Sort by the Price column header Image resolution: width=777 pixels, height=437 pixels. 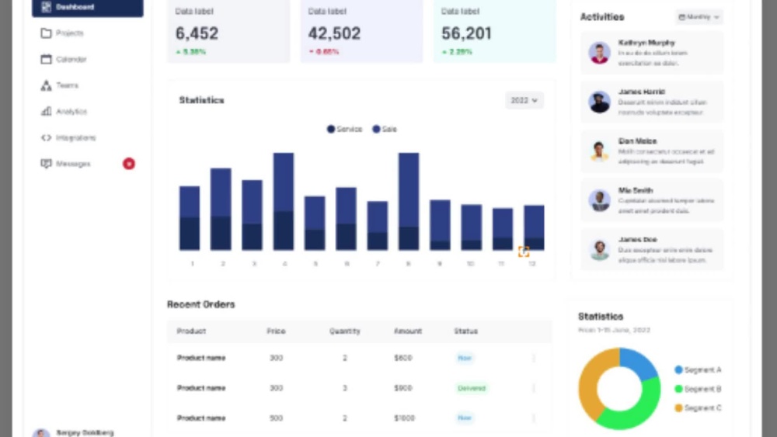coord(276,331)
